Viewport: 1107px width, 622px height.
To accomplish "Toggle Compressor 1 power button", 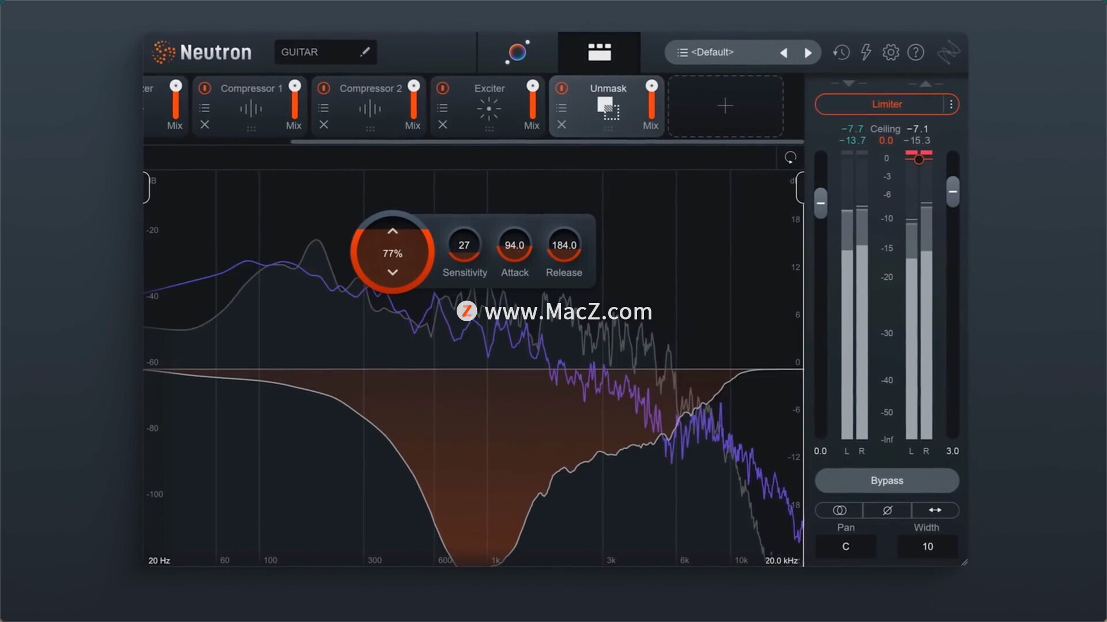I will click(205, 88).
